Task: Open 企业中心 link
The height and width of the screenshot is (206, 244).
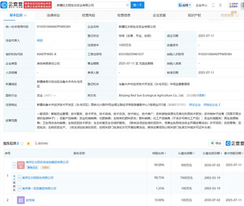Action: 201,5
